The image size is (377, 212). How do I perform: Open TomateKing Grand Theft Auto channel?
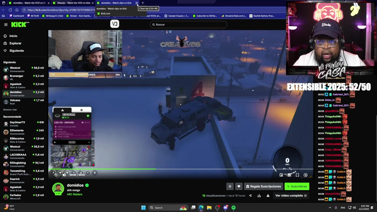pos(24,172)
